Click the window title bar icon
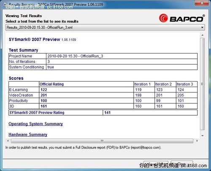 coord(5,5)
